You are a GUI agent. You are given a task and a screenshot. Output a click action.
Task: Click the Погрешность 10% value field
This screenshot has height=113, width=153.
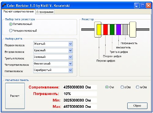(80, 94)
